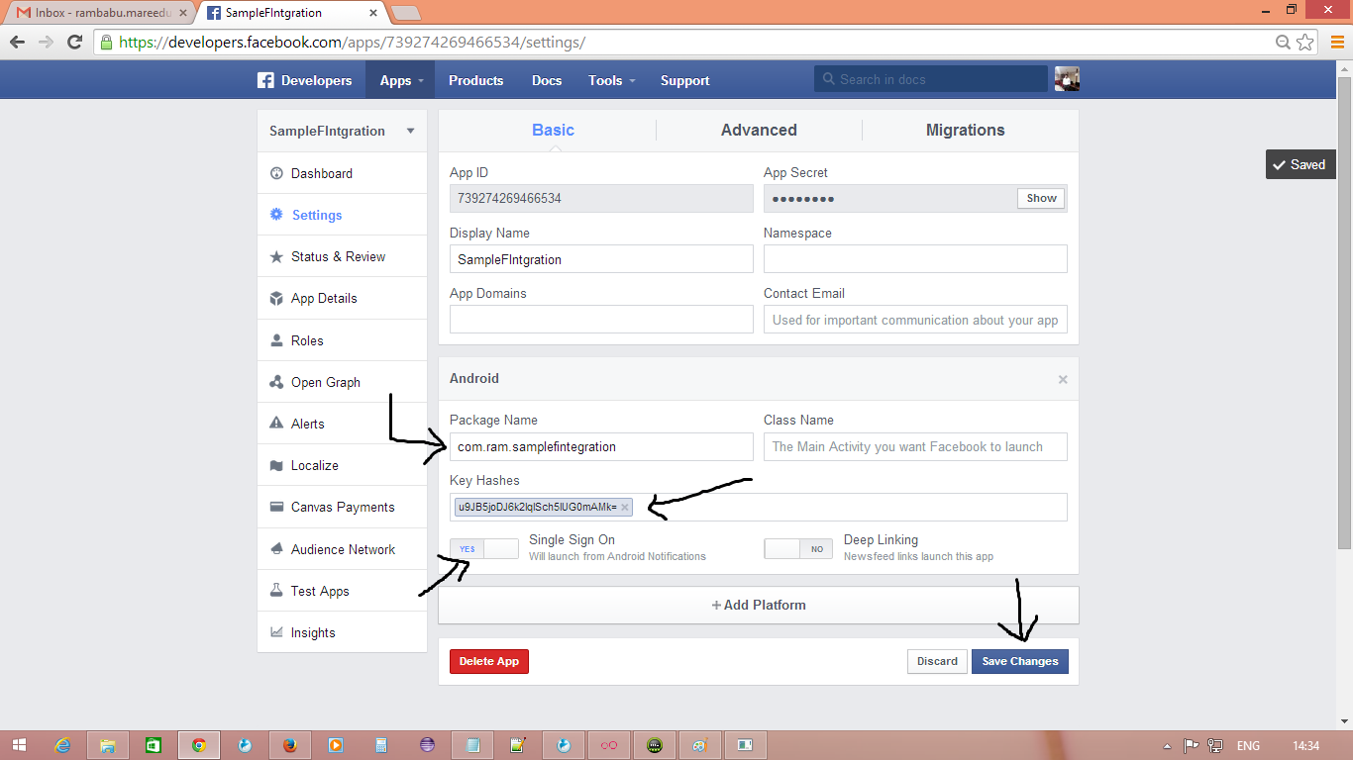Click the taskbar clock 14:34
Screen dimensions: 1353x760
point(1306,745)
